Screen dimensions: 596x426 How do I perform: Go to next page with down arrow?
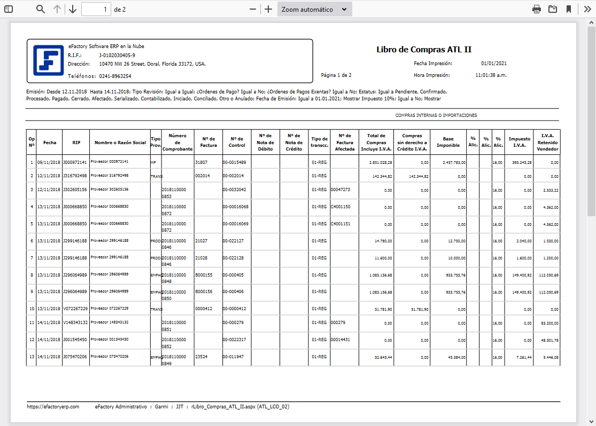click(x=73, y=9)
